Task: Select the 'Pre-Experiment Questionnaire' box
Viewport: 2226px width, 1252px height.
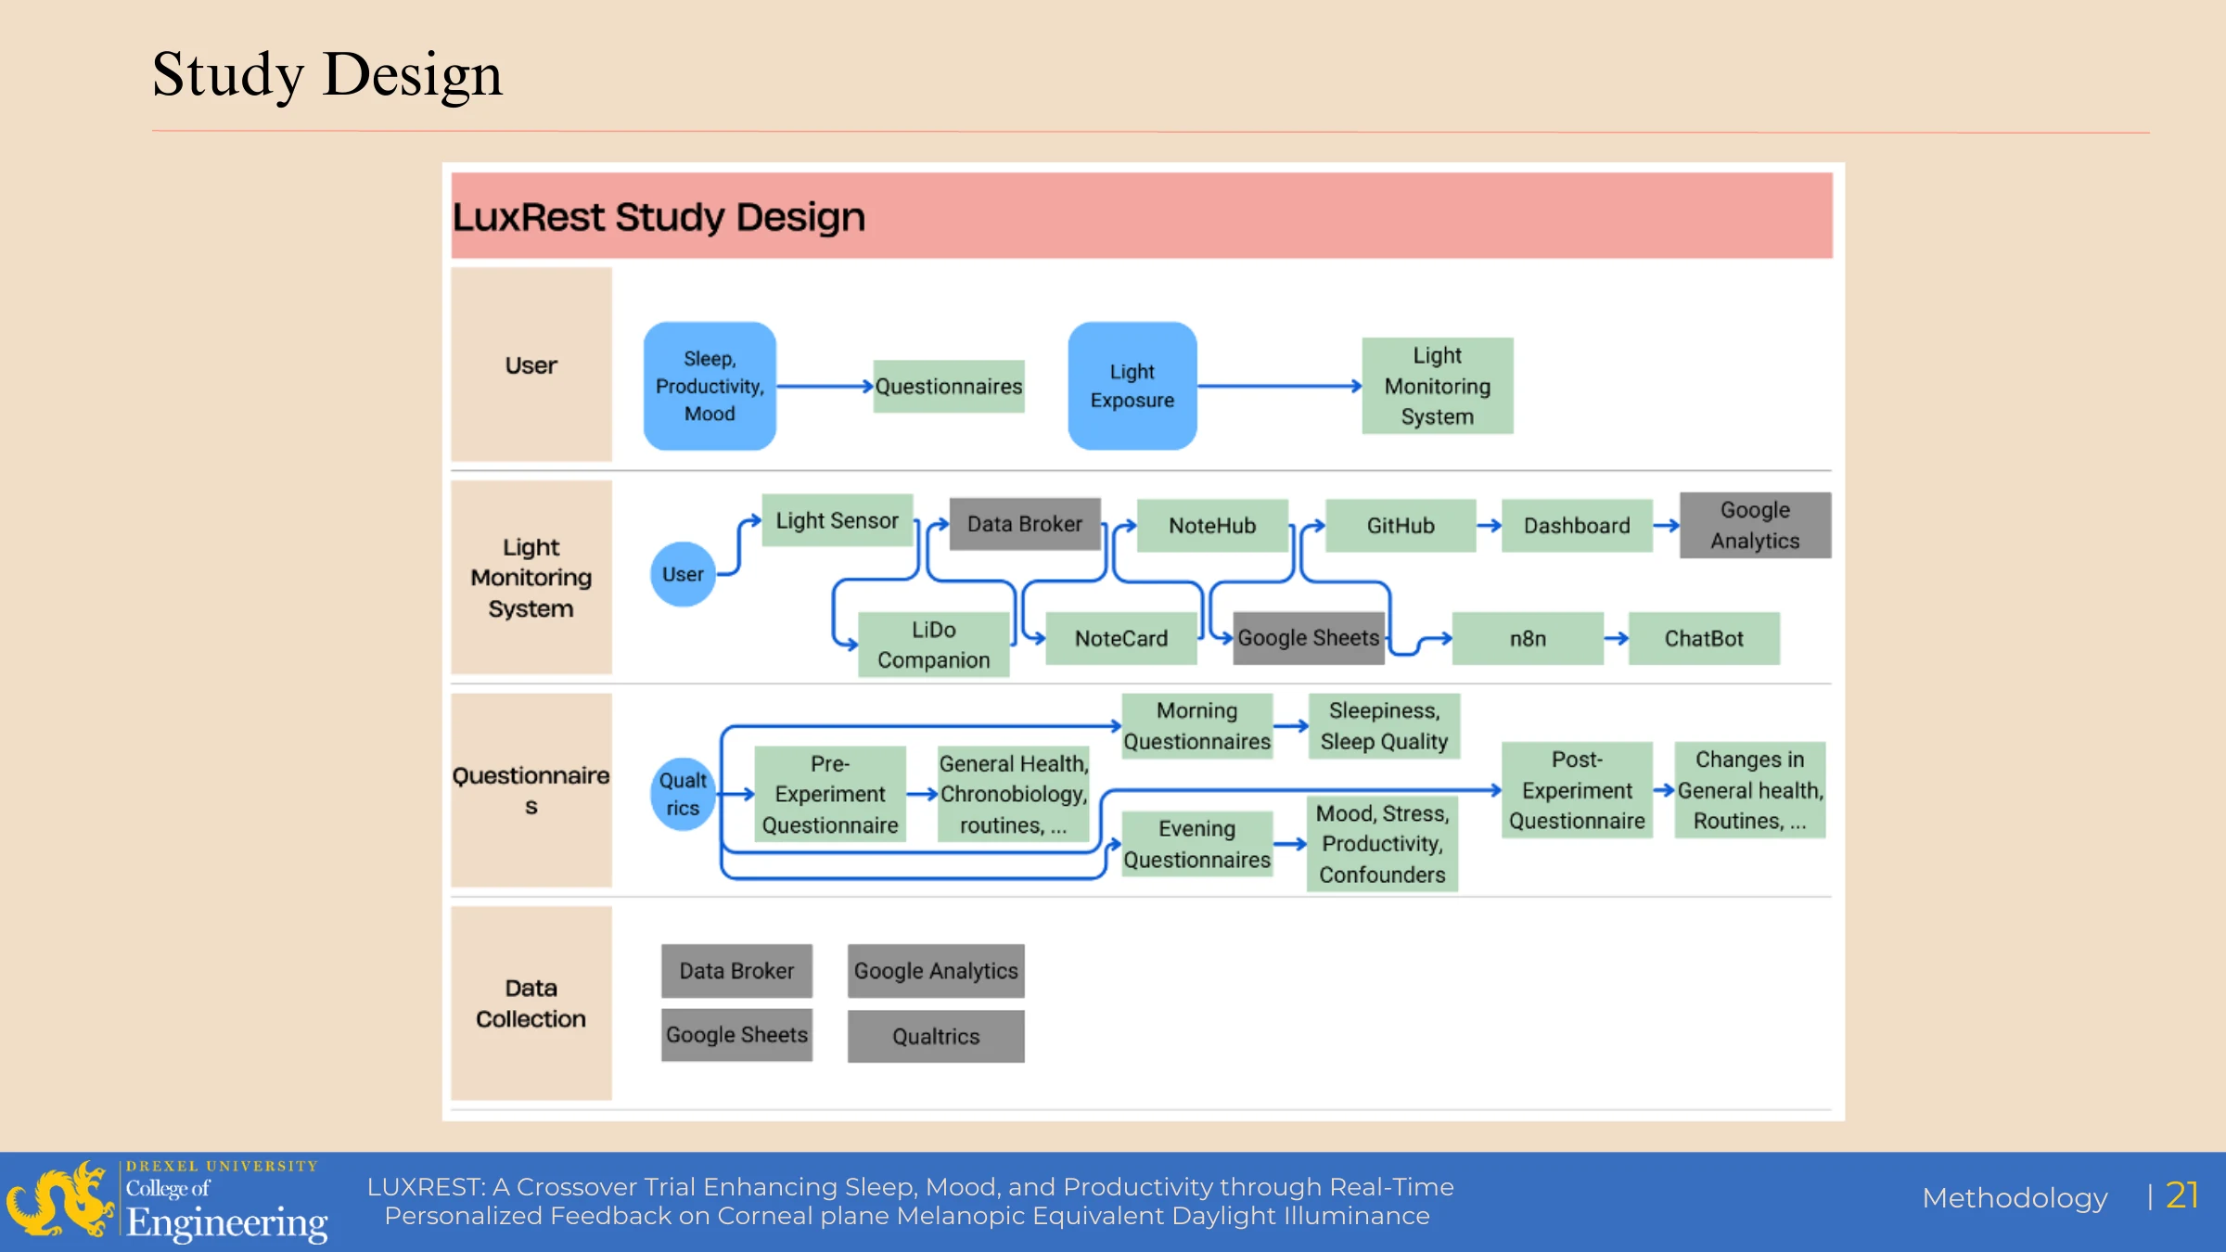Action: pyautogui.click(x=830, y=794)
